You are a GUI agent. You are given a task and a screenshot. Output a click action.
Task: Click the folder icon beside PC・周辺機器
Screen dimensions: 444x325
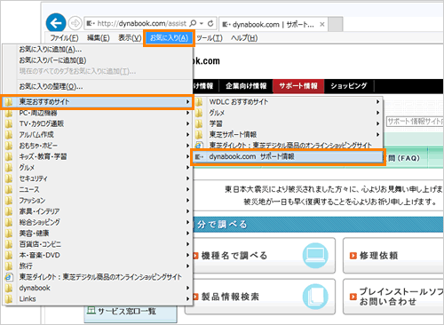pyautogui.click(x=9, y=113)
